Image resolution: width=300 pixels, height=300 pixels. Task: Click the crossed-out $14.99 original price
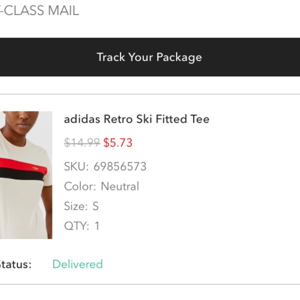[82, 142]
